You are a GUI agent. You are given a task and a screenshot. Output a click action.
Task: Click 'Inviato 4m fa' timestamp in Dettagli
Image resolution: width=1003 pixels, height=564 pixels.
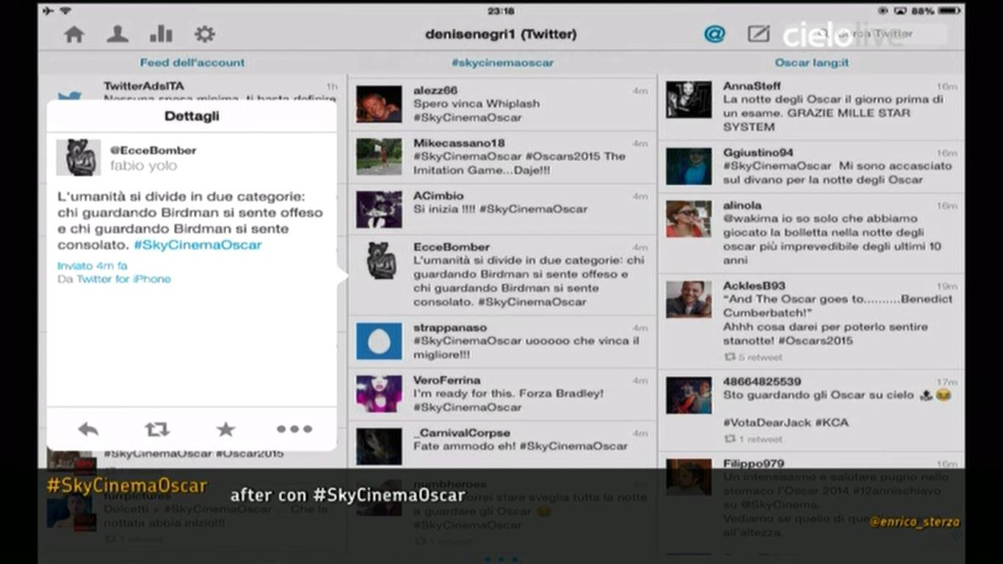pos(93,266)
